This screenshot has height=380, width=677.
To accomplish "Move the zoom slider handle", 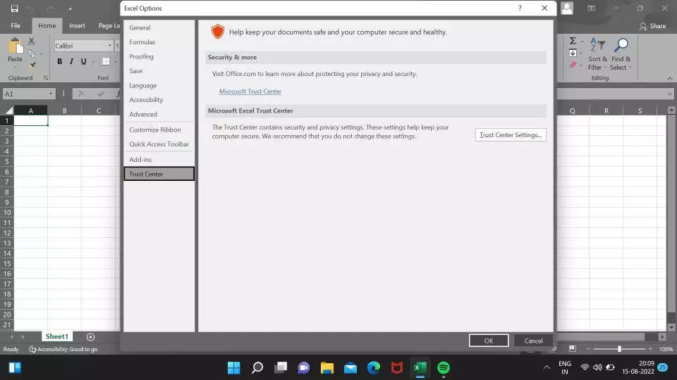I will click(x=619, y=348).
